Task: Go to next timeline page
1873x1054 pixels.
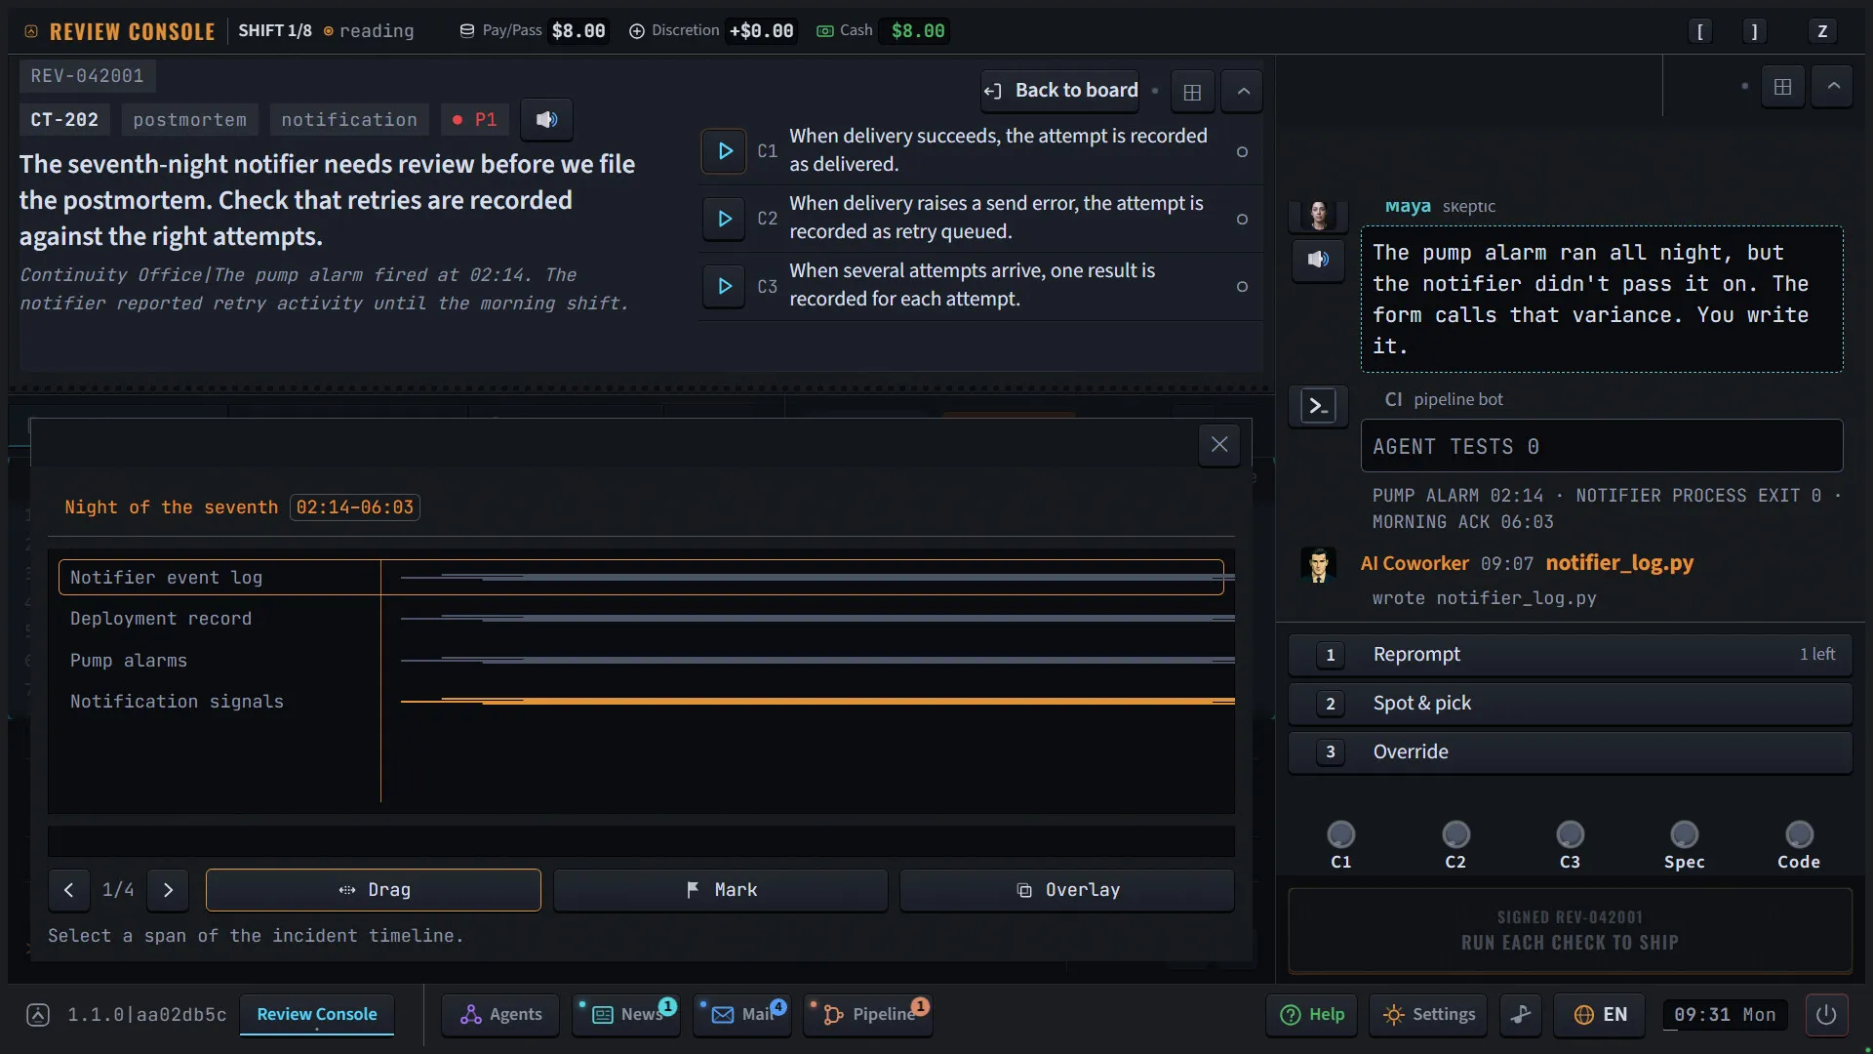Action: tap(168, 890)
